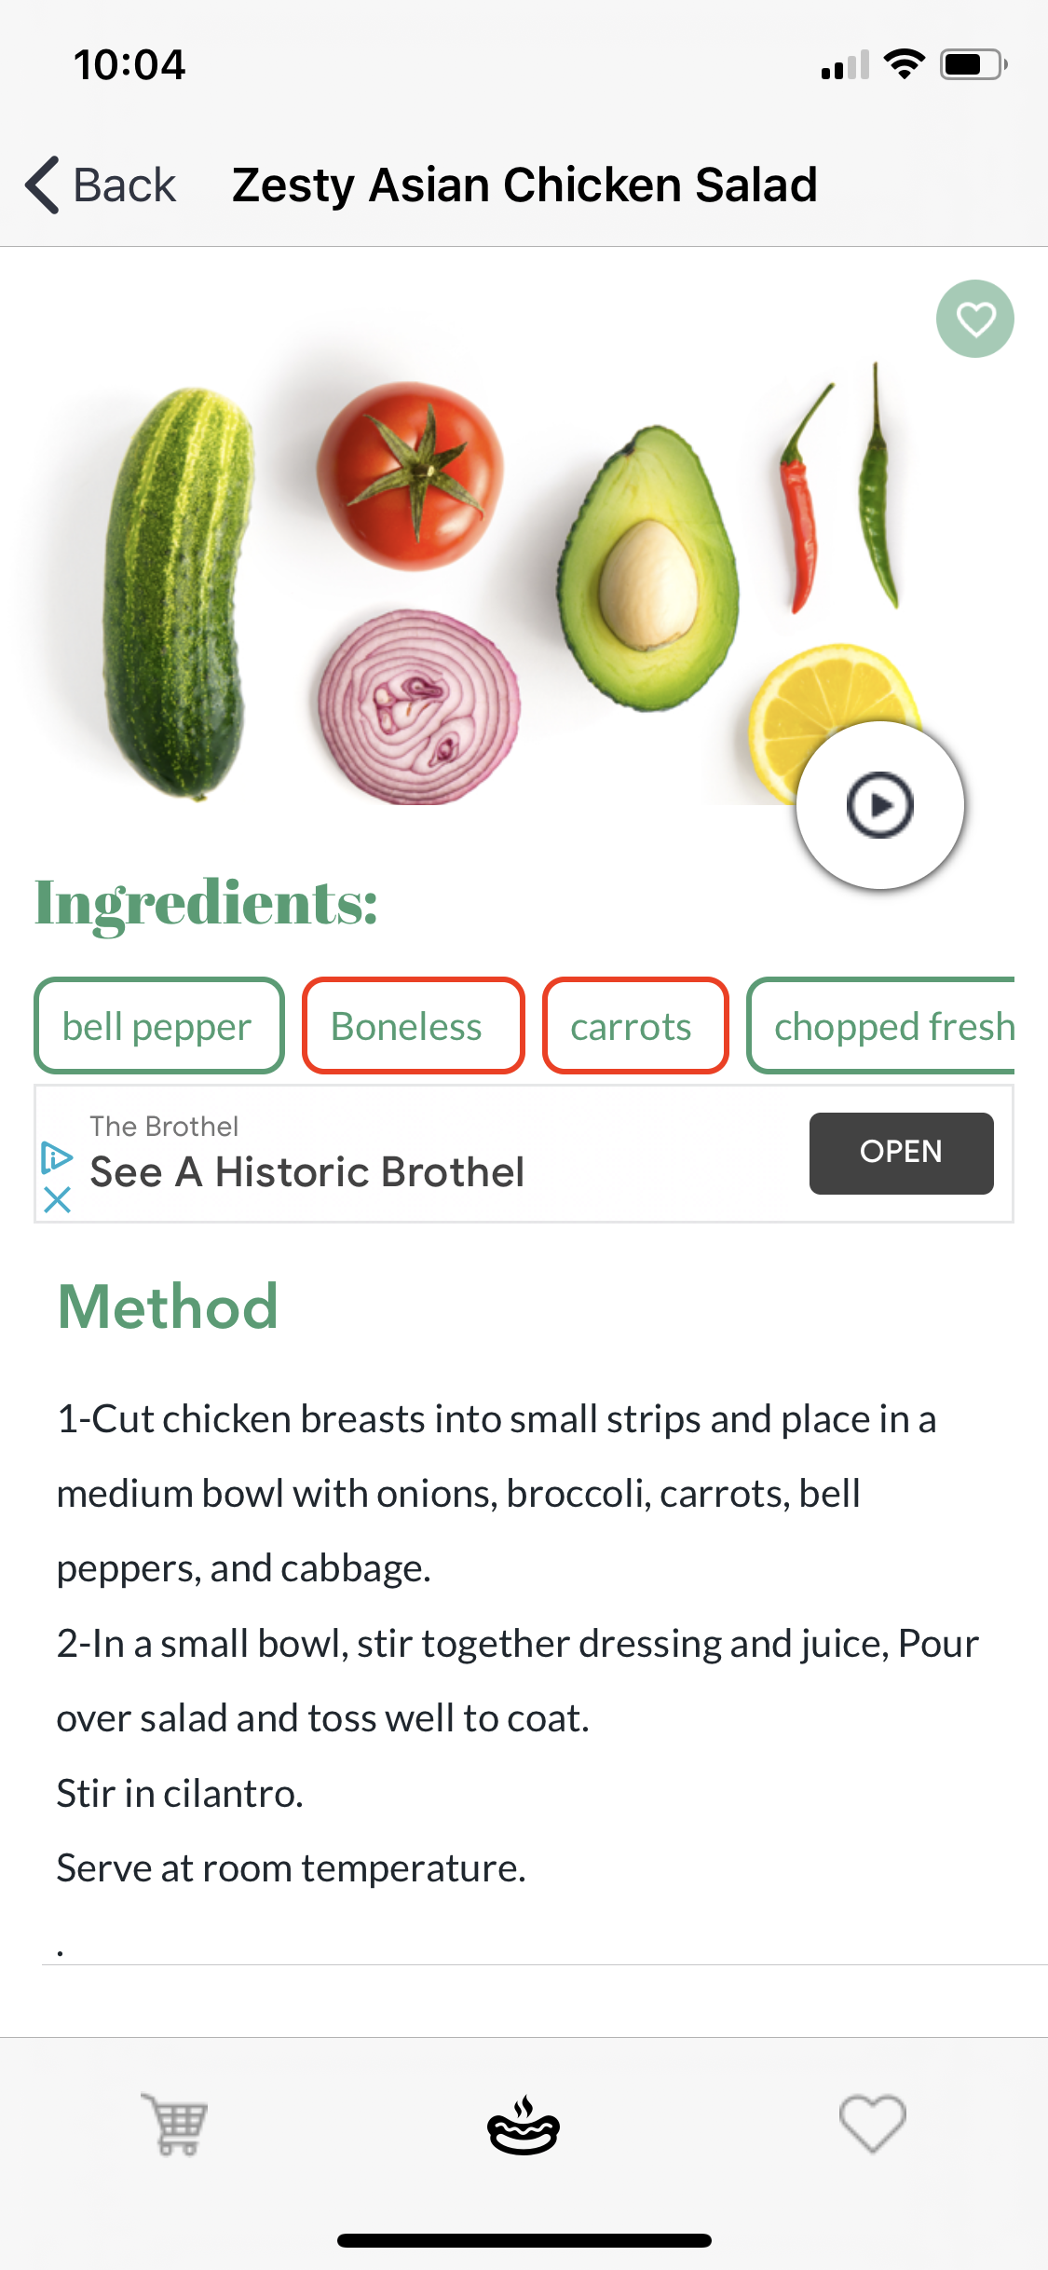Click the AdChoices triangle icon

[x=57, y=1157]
